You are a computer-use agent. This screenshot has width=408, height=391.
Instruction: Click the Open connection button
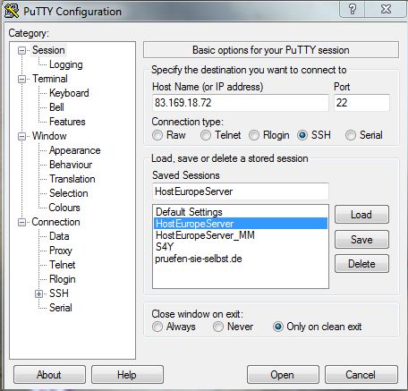[283, 375]
